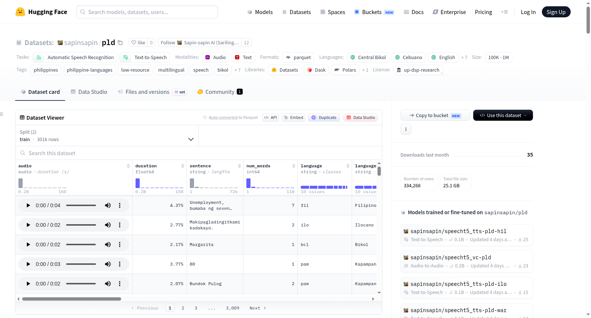Viewport: 591px width, 318px height.
Task: Play the audio in the Unemployment row
Action: pyautogui.click(x=28, y=205)
